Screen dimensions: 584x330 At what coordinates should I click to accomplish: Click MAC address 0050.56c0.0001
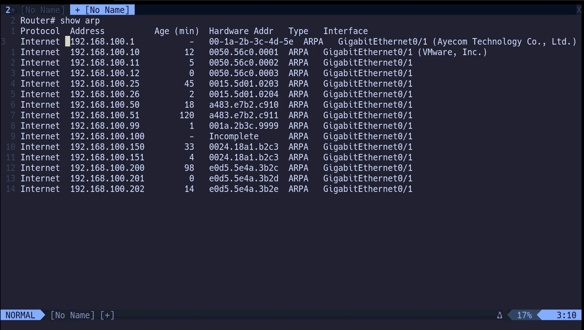tap(244, 52)
